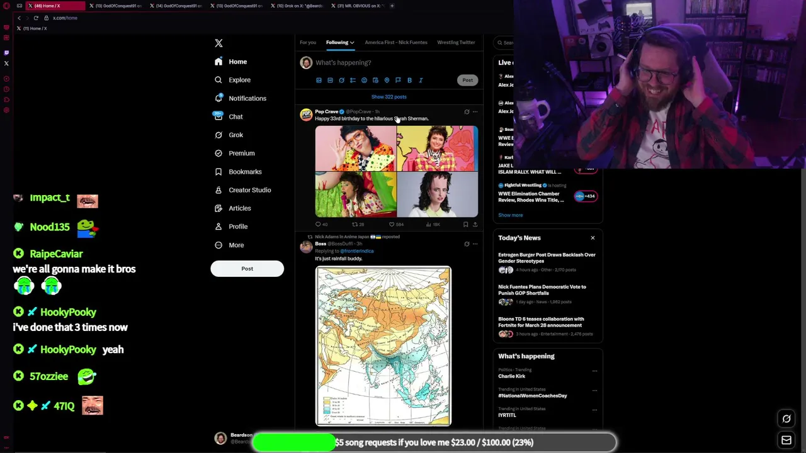Open Bookmarks in the sidebar

(237, 171)
